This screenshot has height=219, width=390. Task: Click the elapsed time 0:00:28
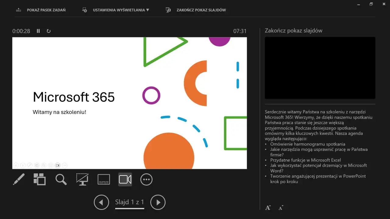21,31
